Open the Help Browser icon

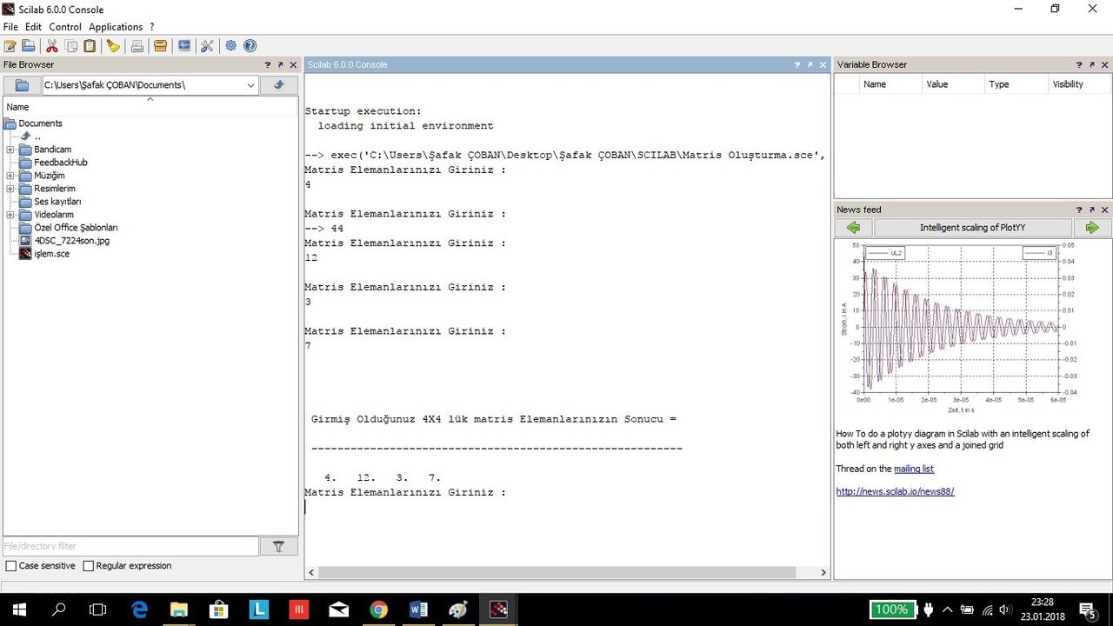[250, 46]
